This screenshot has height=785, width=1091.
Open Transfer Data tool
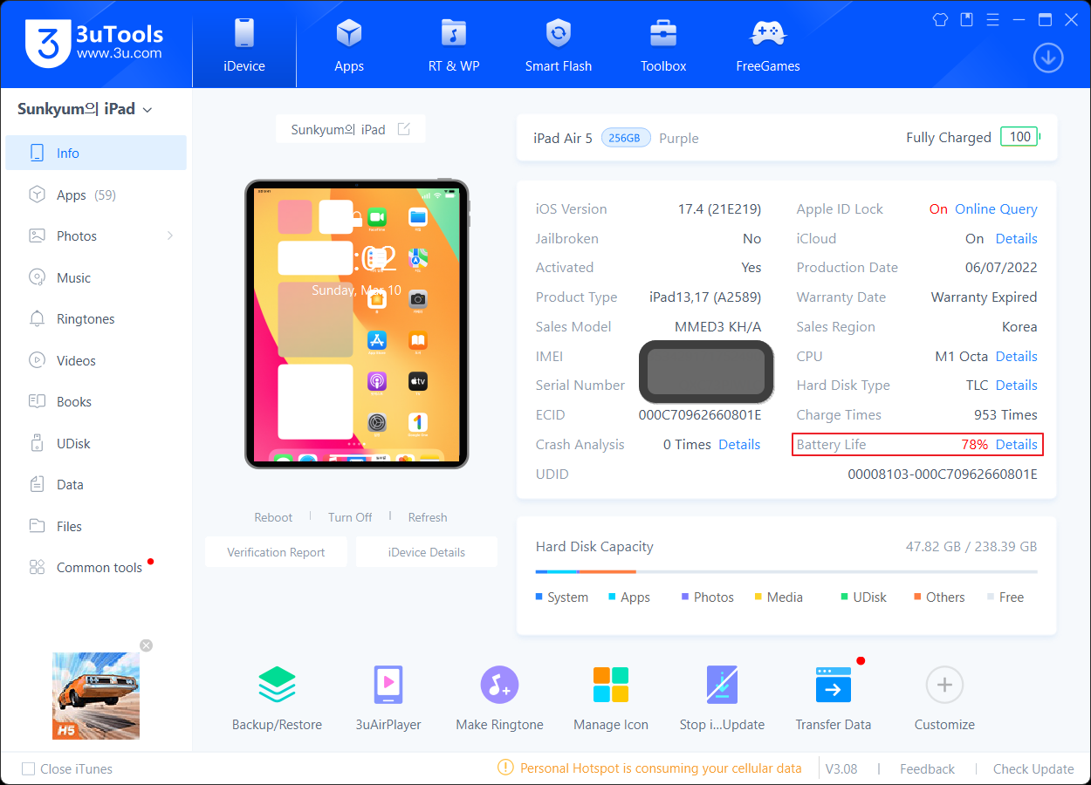point(834,699)
